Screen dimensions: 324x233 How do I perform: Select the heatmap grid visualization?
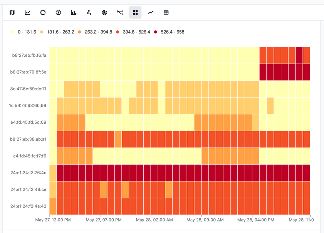pos(135,13)
